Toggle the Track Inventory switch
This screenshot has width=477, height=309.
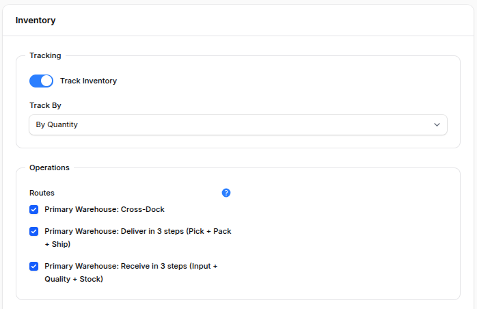point(41,81)
